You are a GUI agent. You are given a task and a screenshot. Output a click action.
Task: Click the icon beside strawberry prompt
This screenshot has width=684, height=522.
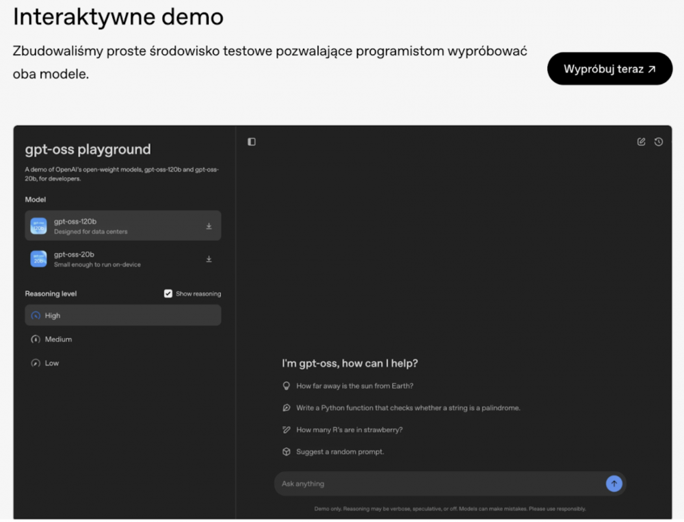[x=286, y=430]
